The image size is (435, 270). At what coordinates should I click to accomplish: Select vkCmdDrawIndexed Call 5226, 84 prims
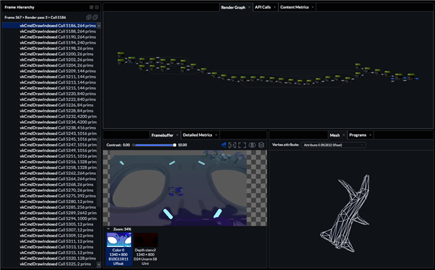click(50, 105)
